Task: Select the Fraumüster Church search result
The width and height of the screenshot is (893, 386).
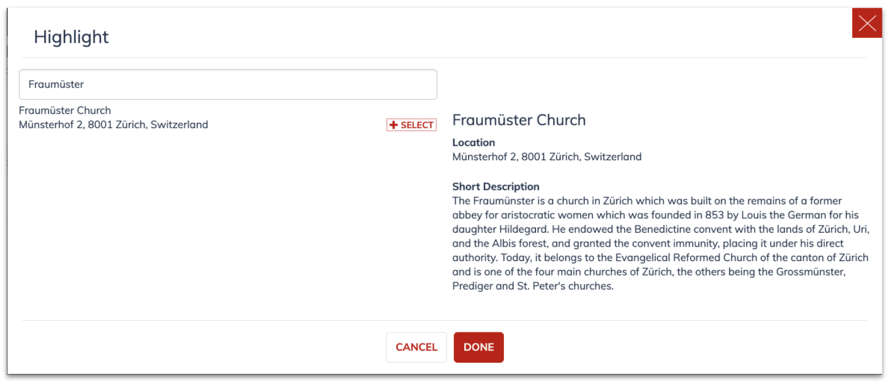Action: 411,125
